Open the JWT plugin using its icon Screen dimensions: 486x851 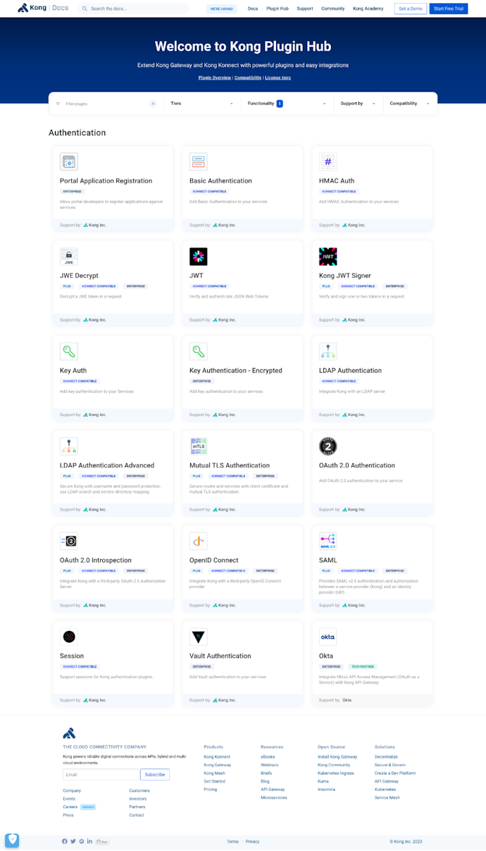[198, 256]
